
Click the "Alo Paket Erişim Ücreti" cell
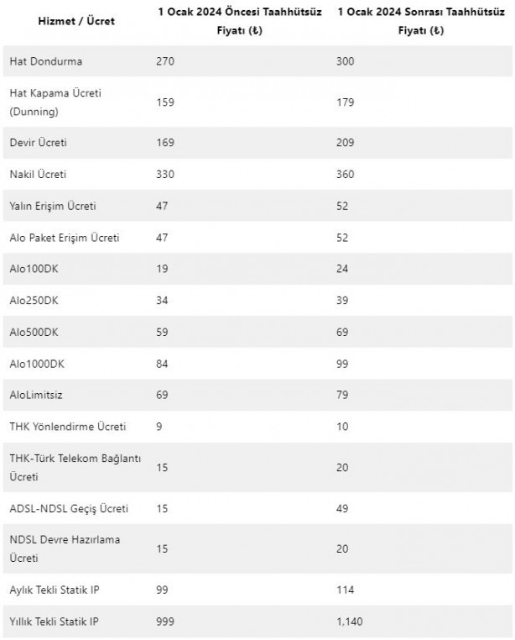(x=65, y=238)
